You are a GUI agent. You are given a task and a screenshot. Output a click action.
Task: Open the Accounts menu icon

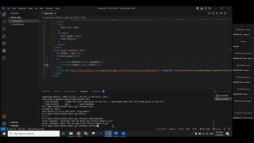point(4,116)
